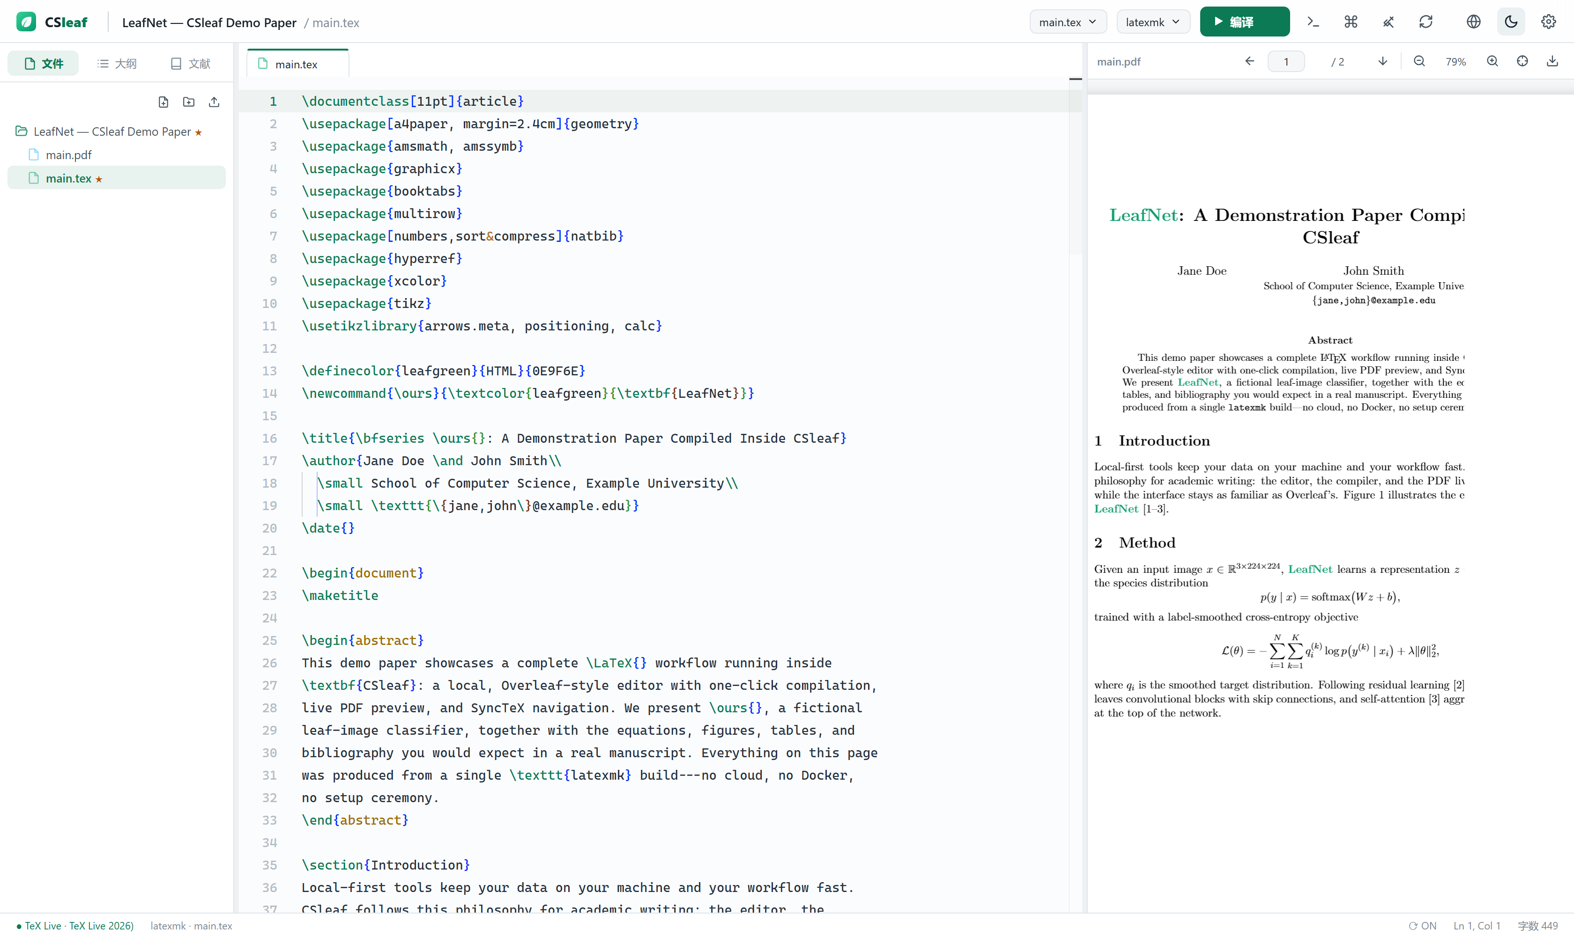This screenshot has width=1574, height=936.
Task: Open the settings gear icon
Action: pos(1548,22)
